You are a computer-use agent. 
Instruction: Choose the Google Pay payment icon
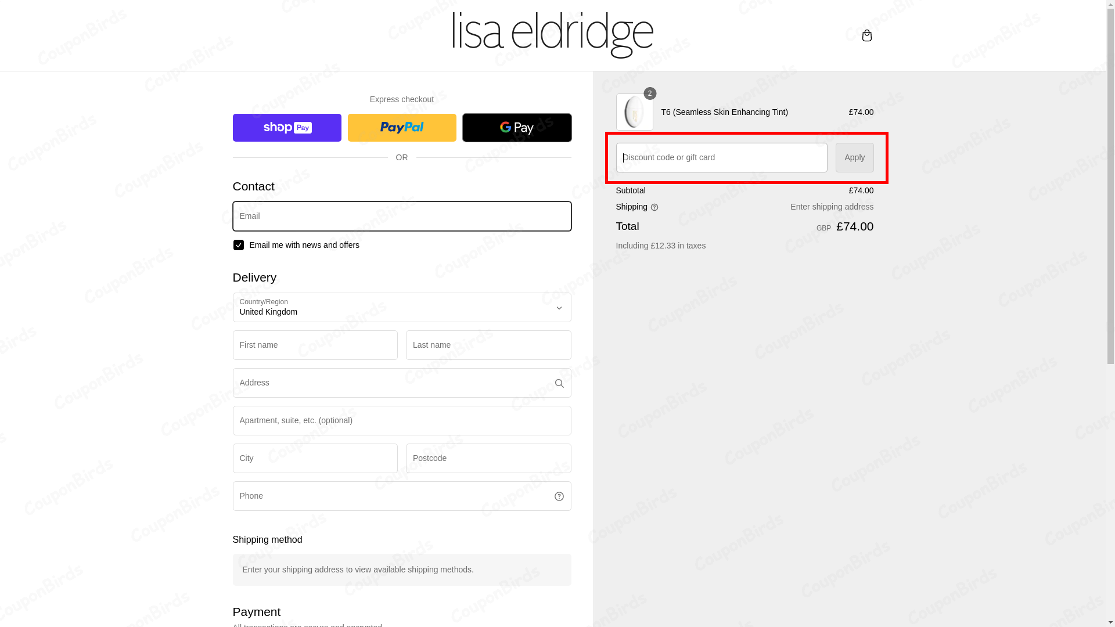pos(516,127)
